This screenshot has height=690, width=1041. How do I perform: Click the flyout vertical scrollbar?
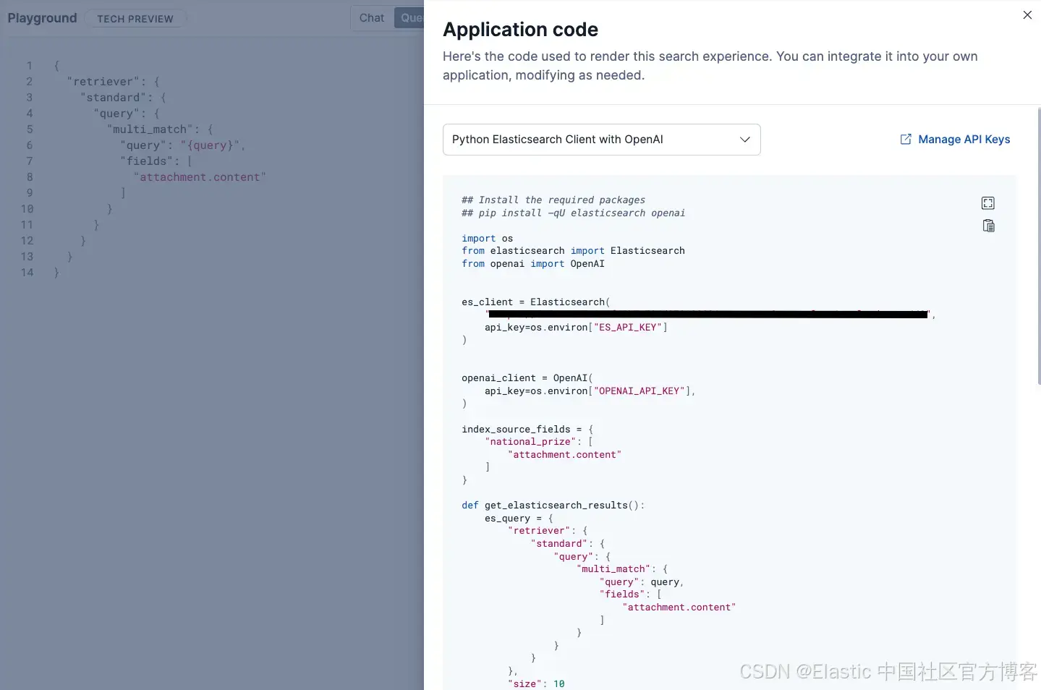point(1039,246)
